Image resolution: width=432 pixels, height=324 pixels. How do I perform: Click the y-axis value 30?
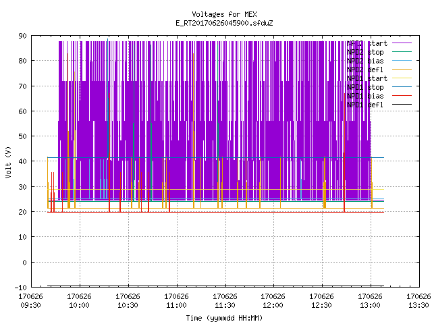[22, 187]
